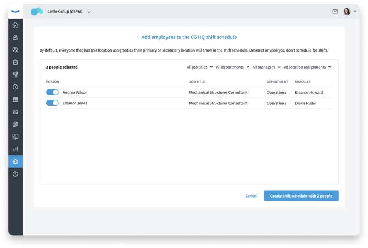The image size is (368, 248).
Task: Open the mail inbox icon
Action: click(x=336, y=12)
